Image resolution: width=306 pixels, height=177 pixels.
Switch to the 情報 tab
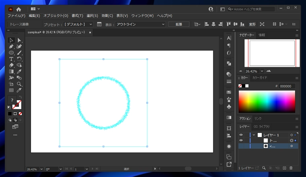pos(262,35)
